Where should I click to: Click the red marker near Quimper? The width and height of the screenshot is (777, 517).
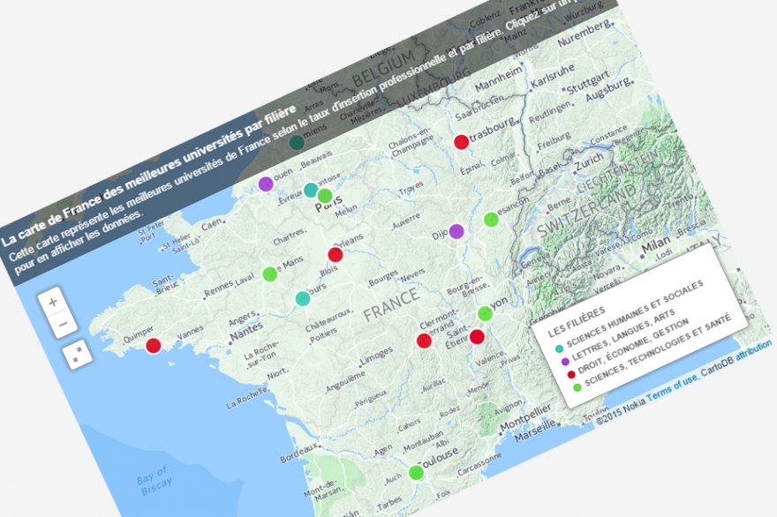pyautogui.click(x=153, y=346)
